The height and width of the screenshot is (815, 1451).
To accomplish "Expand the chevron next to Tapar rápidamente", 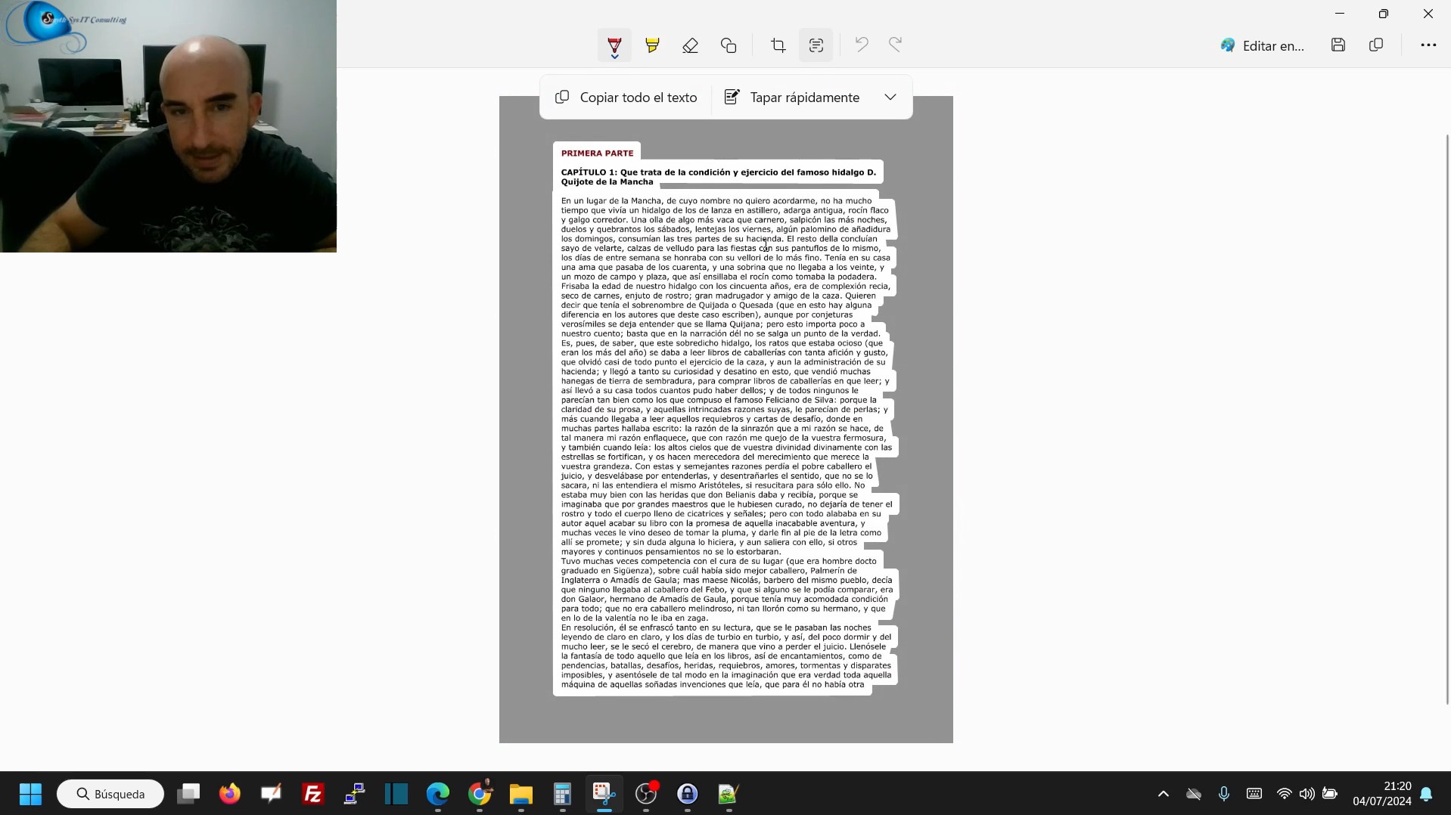I will point(890,98).
